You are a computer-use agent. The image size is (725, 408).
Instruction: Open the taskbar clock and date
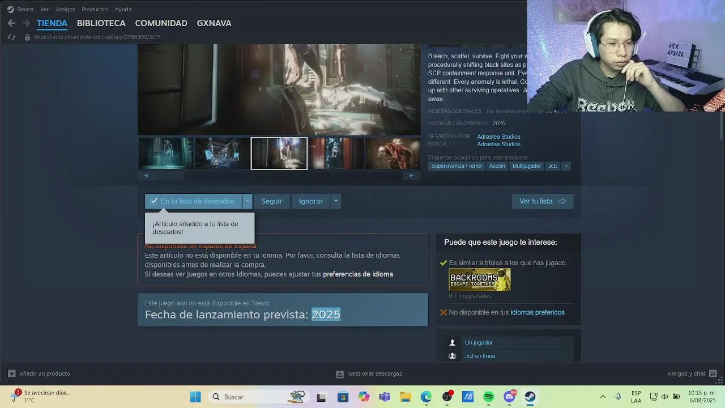click(x=702, y=397)
